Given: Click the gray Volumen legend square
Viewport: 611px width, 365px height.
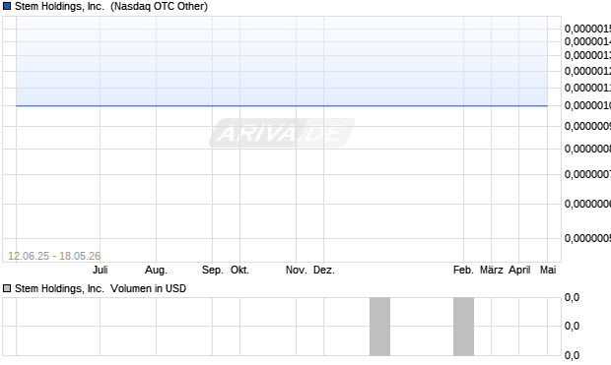Looking at the screenshot, I should [x=7, y=288].
